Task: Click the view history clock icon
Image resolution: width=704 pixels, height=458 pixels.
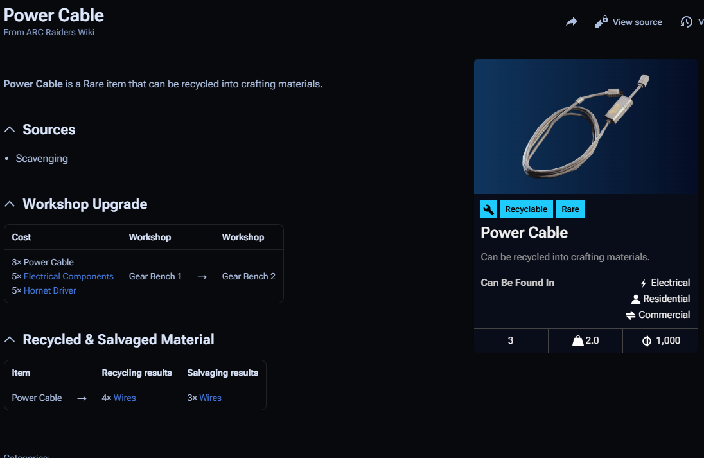Action: [x=687, y=22]
